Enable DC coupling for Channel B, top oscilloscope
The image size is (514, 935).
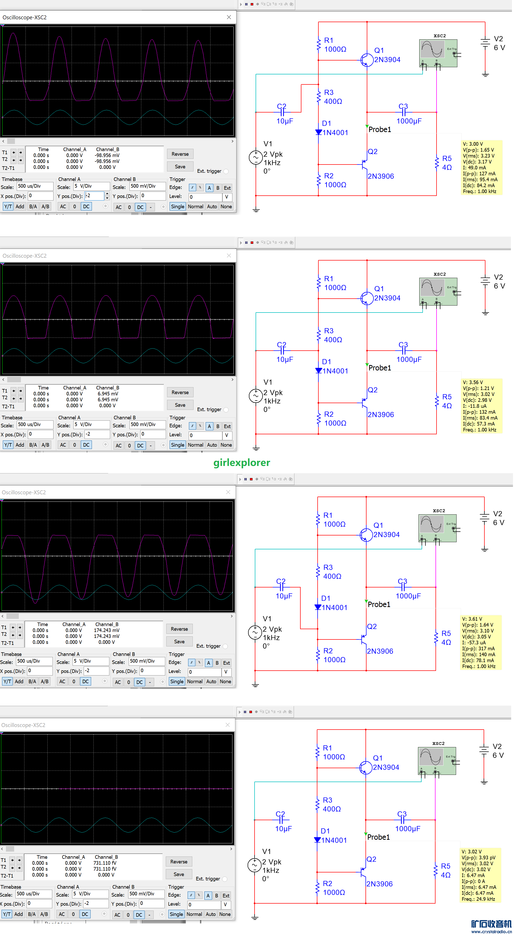pos(140,207)
